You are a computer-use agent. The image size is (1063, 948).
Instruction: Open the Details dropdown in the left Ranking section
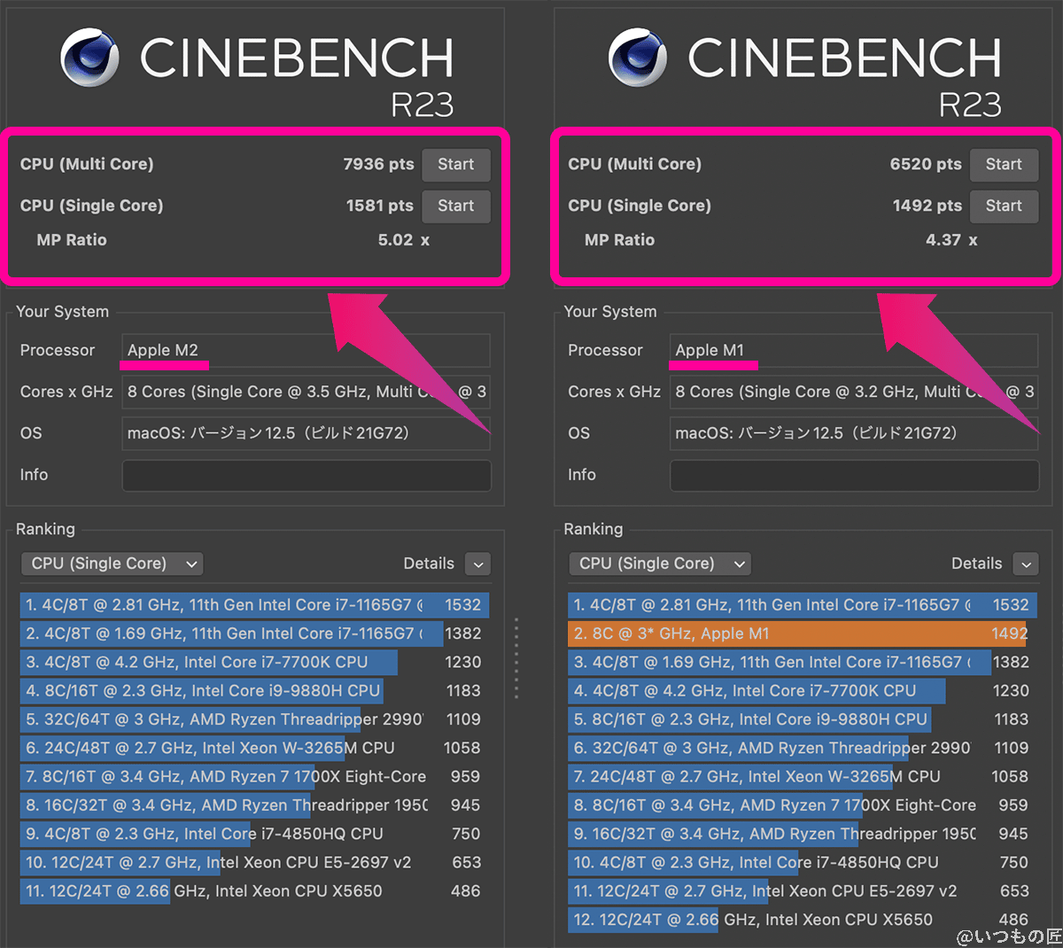tap(477, 563)
